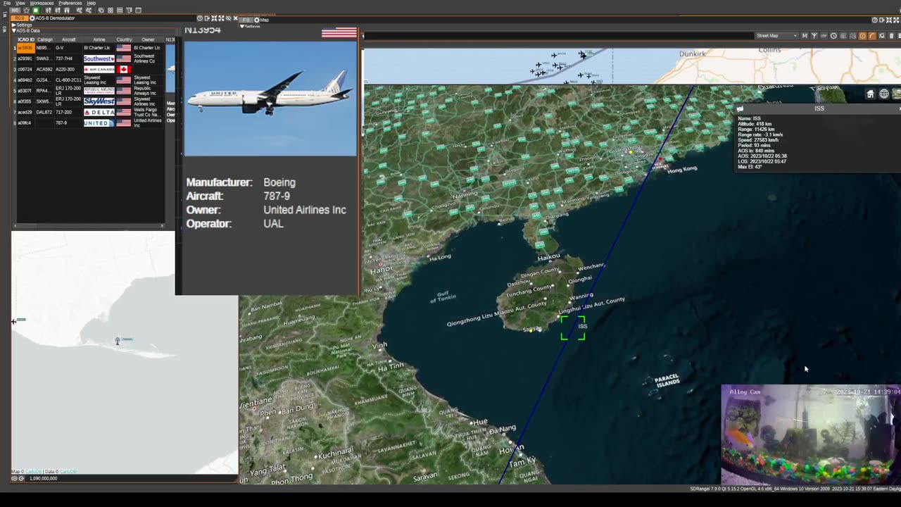
Task: Toggle the IBP beacon button
Action: (x=824, y=35)
